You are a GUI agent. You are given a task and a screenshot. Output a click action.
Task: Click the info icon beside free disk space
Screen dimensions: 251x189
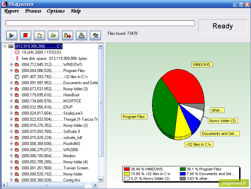pyautogui.click(x=17, y=58)
